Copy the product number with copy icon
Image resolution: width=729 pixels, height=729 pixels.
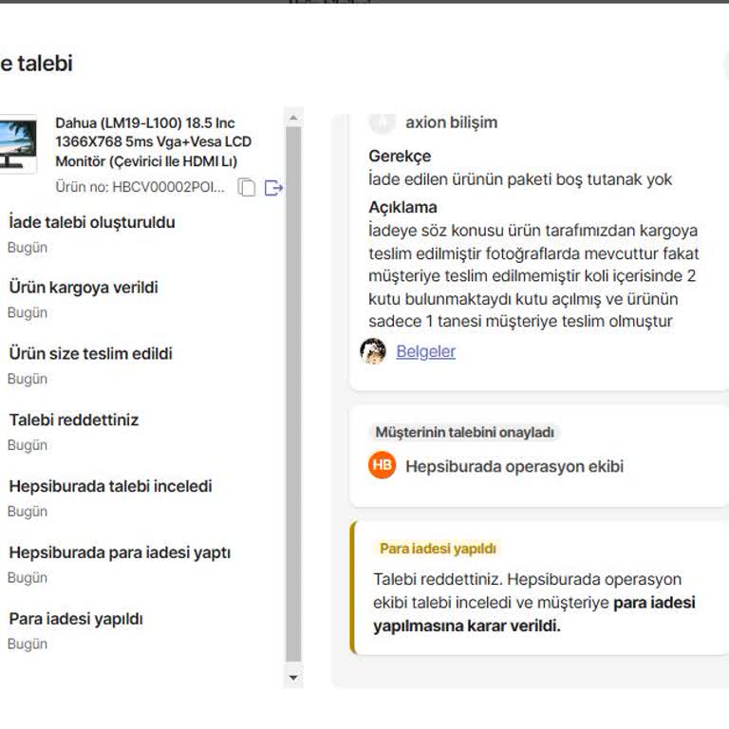247,187
